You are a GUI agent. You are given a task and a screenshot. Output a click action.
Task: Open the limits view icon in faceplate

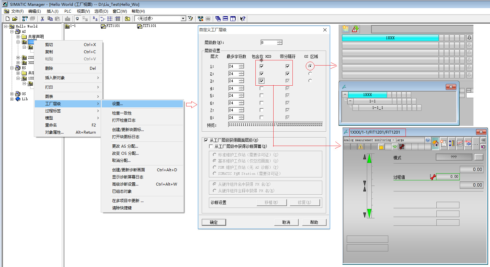tap(452, 143)
